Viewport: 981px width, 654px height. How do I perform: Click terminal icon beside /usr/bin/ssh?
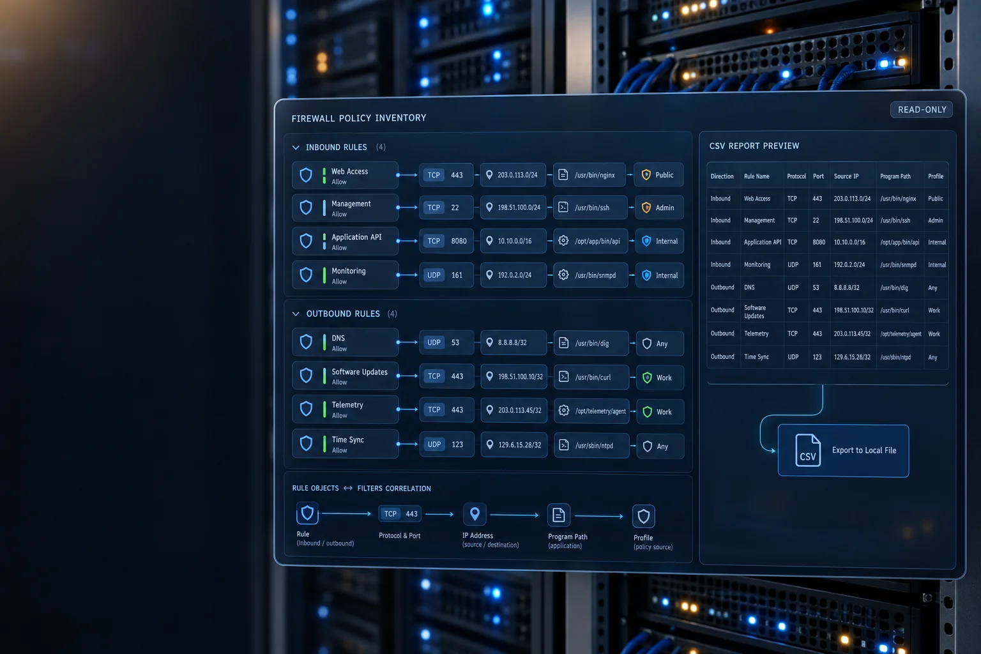pyautogui.click(x=563, y=207)
